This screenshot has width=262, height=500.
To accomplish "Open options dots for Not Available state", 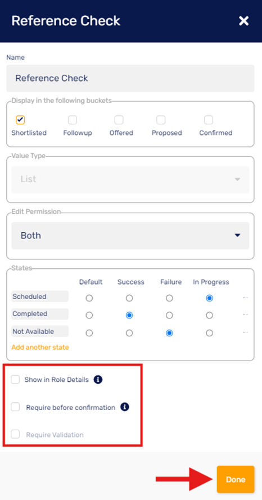I will coord(246,332).
